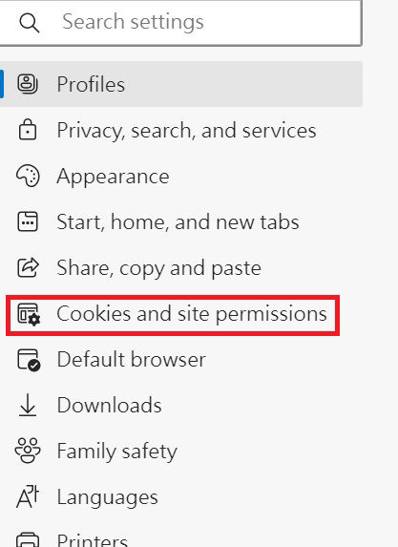Click the Privacy padlock icon
This screenshot has width=398, height=547.
28,130
